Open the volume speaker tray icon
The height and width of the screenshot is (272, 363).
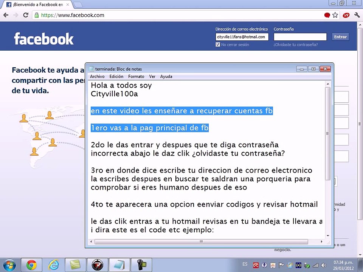(x=324, y=265)
